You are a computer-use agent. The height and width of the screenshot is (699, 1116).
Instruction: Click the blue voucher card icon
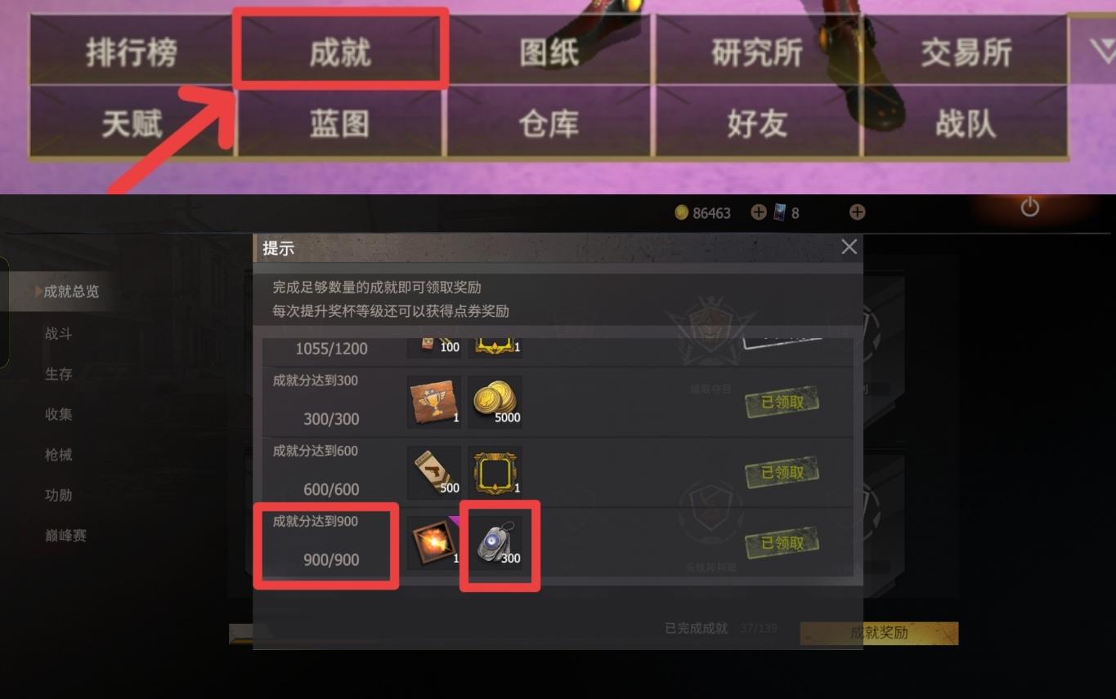pyautogui.click(x=779, y=212)
